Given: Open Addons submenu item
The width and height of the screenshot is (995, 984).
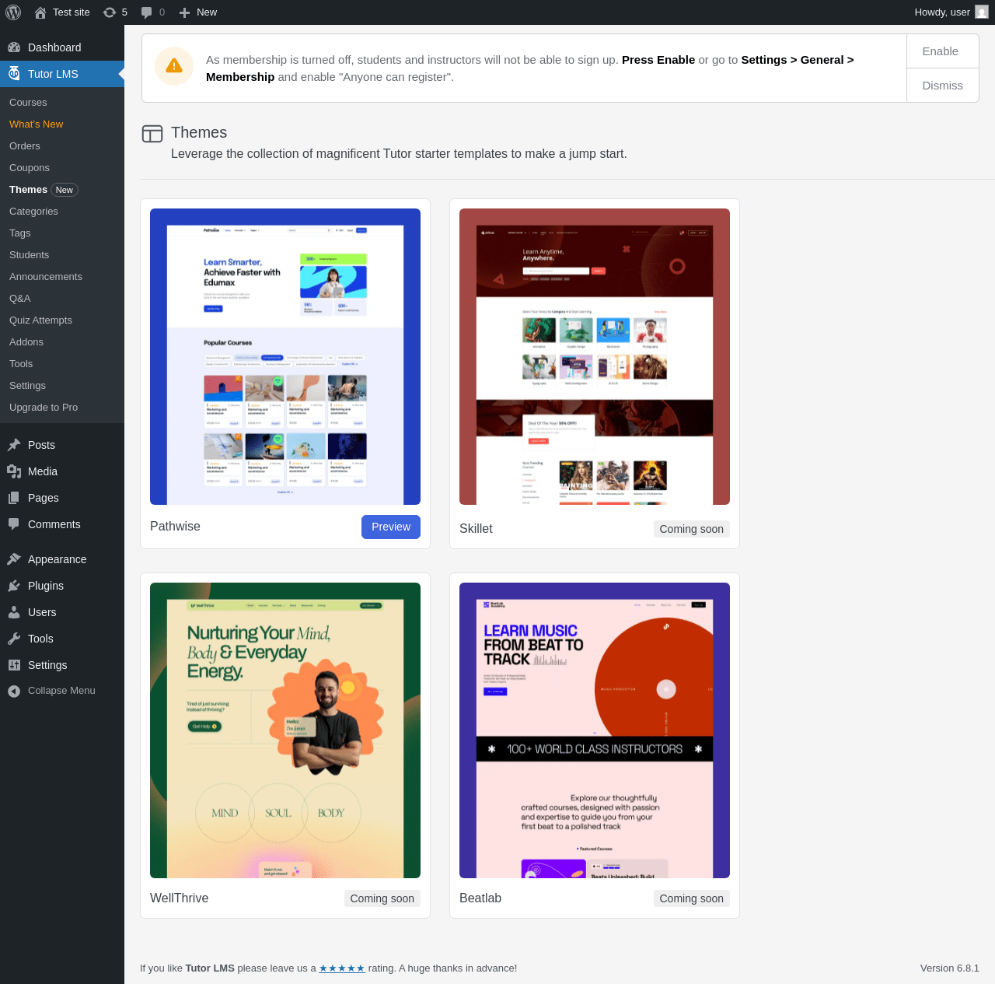Looking at the screenshot, I should pos(26,342).
